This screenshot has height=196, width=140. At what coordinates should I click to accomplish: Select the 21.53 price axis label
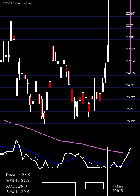click(x=130, y=49)
